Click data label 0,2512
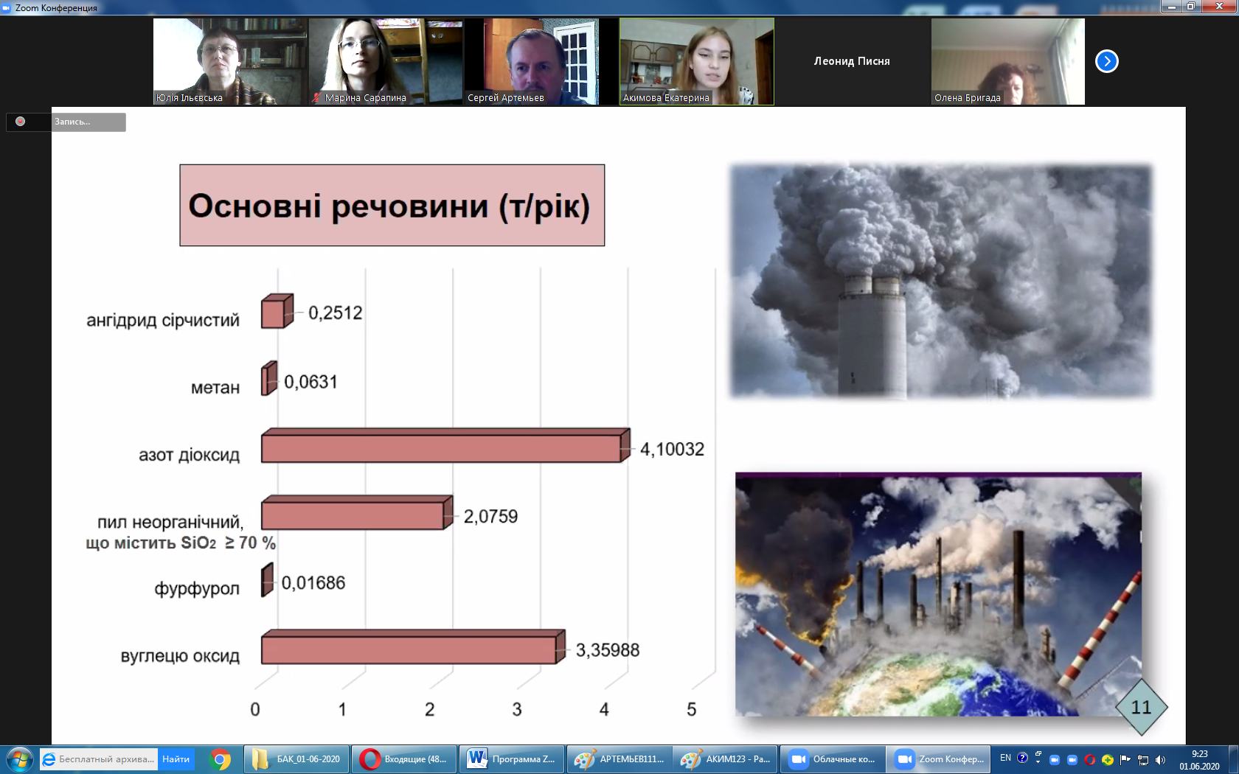The image size is (1239, 774). 336,313
